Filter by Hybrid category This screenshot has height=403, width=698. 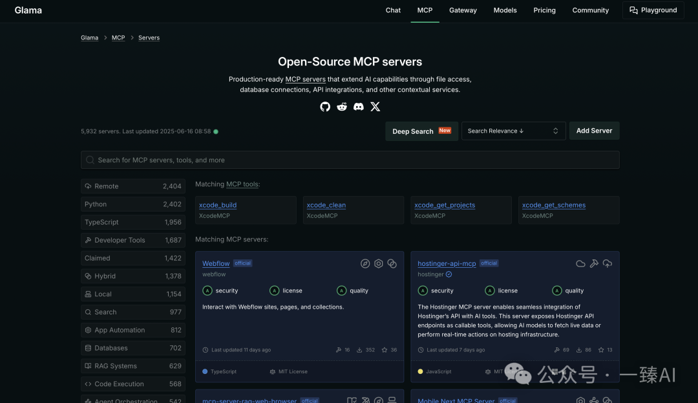(x=133, y=276)
